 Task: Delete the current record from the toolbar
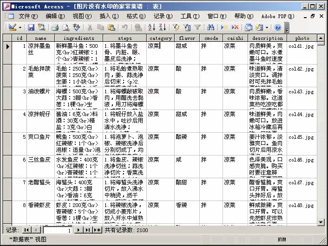[x=235, y=27]
